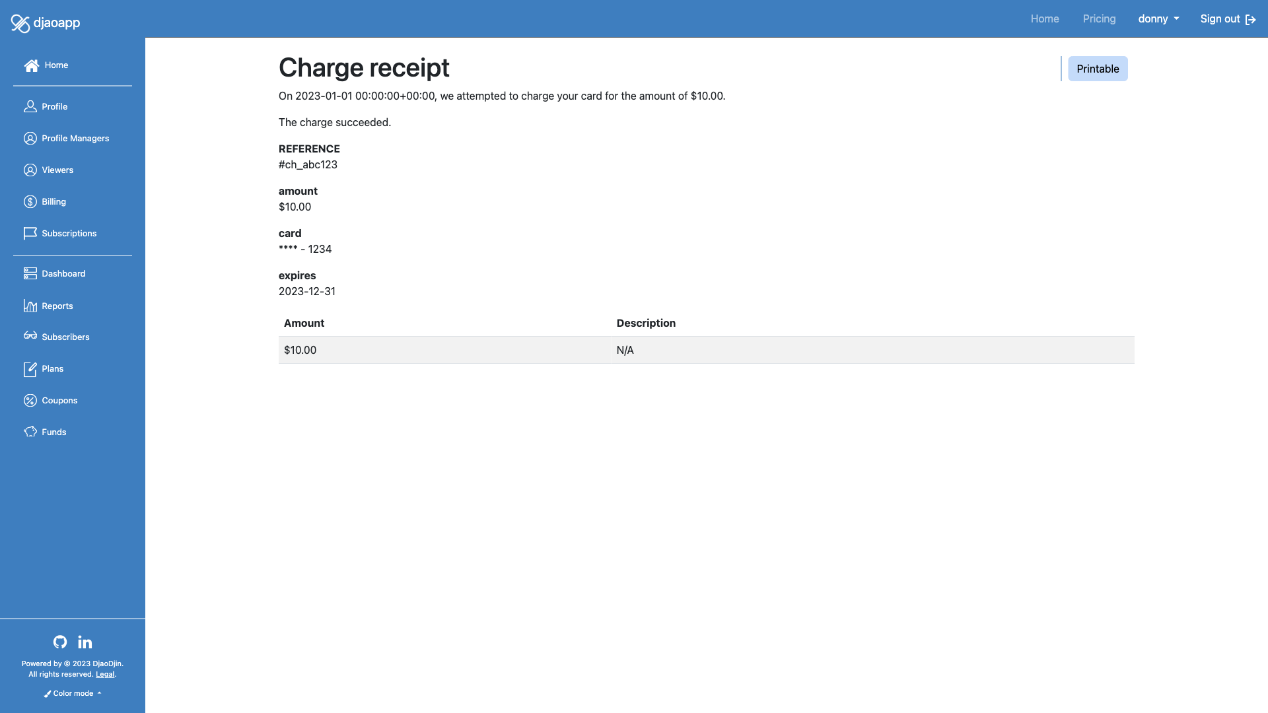Click the Profile person icon
Image resolution: width=1268 pixels, height=713 pixels.
[x=30, y=106]
